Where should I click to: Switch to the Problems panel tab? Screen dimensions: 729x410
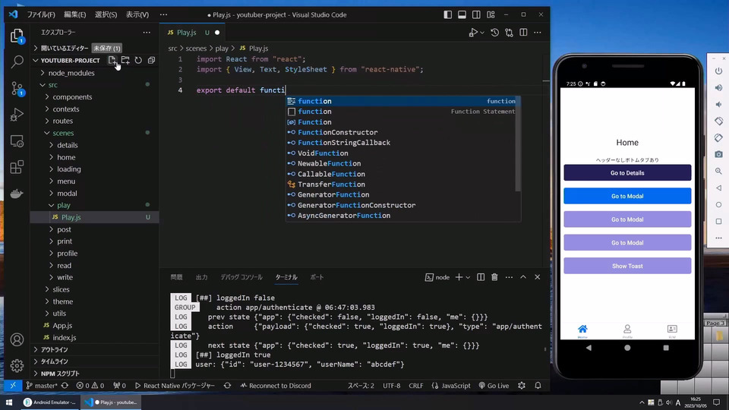[176, 277]
